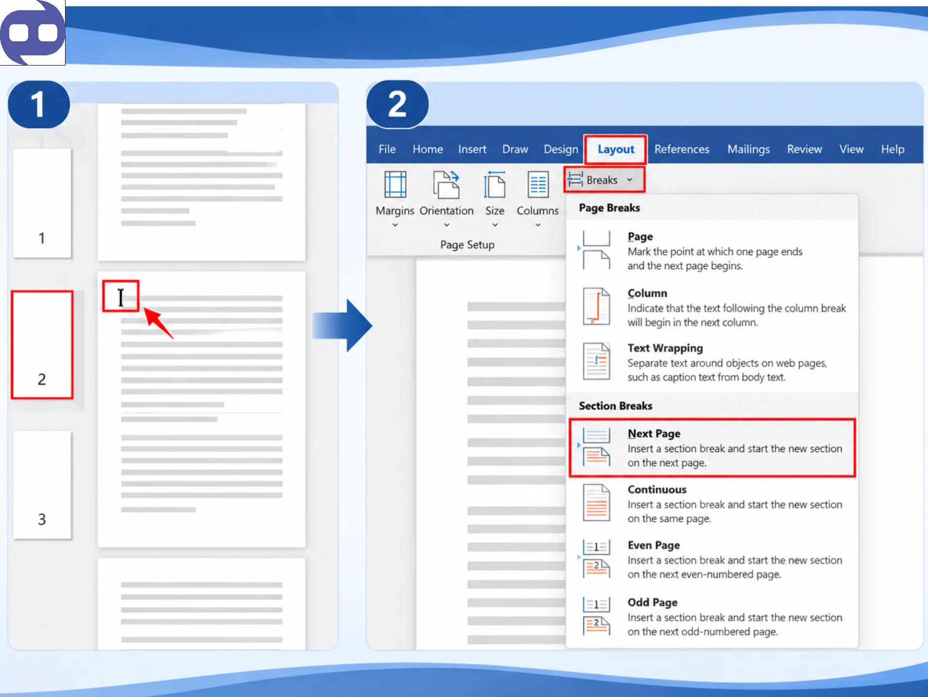Insert a Next Page section break
Viewport: 928px width, 697px height.
[712, 447]
